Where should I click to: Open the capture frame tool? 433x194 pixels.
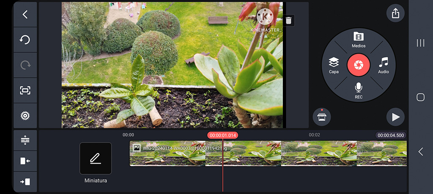coord(25,90)
